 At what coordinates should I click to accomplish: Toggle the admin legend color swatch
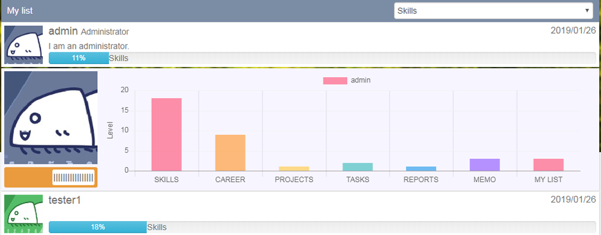click(335, 81)
